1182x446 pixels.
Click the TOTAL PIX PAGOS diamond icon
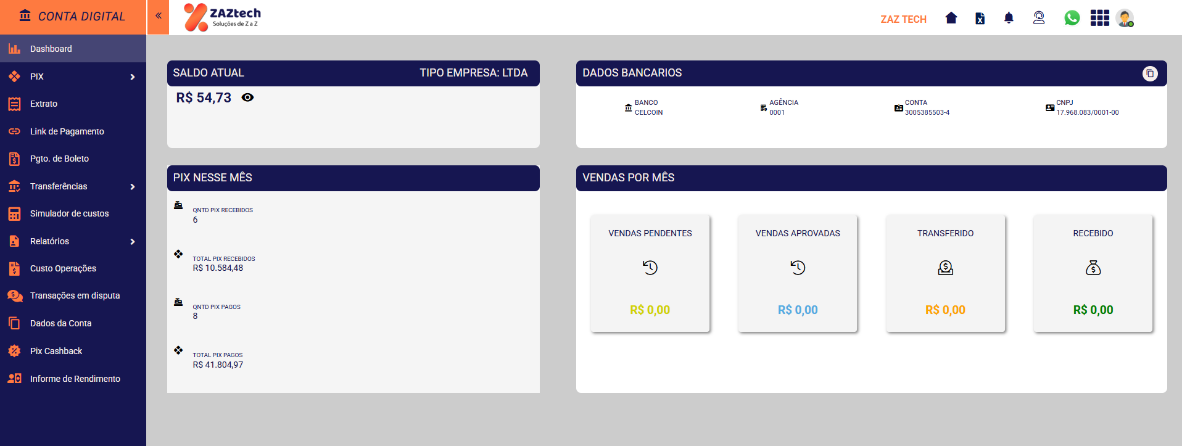click(178, 350)
